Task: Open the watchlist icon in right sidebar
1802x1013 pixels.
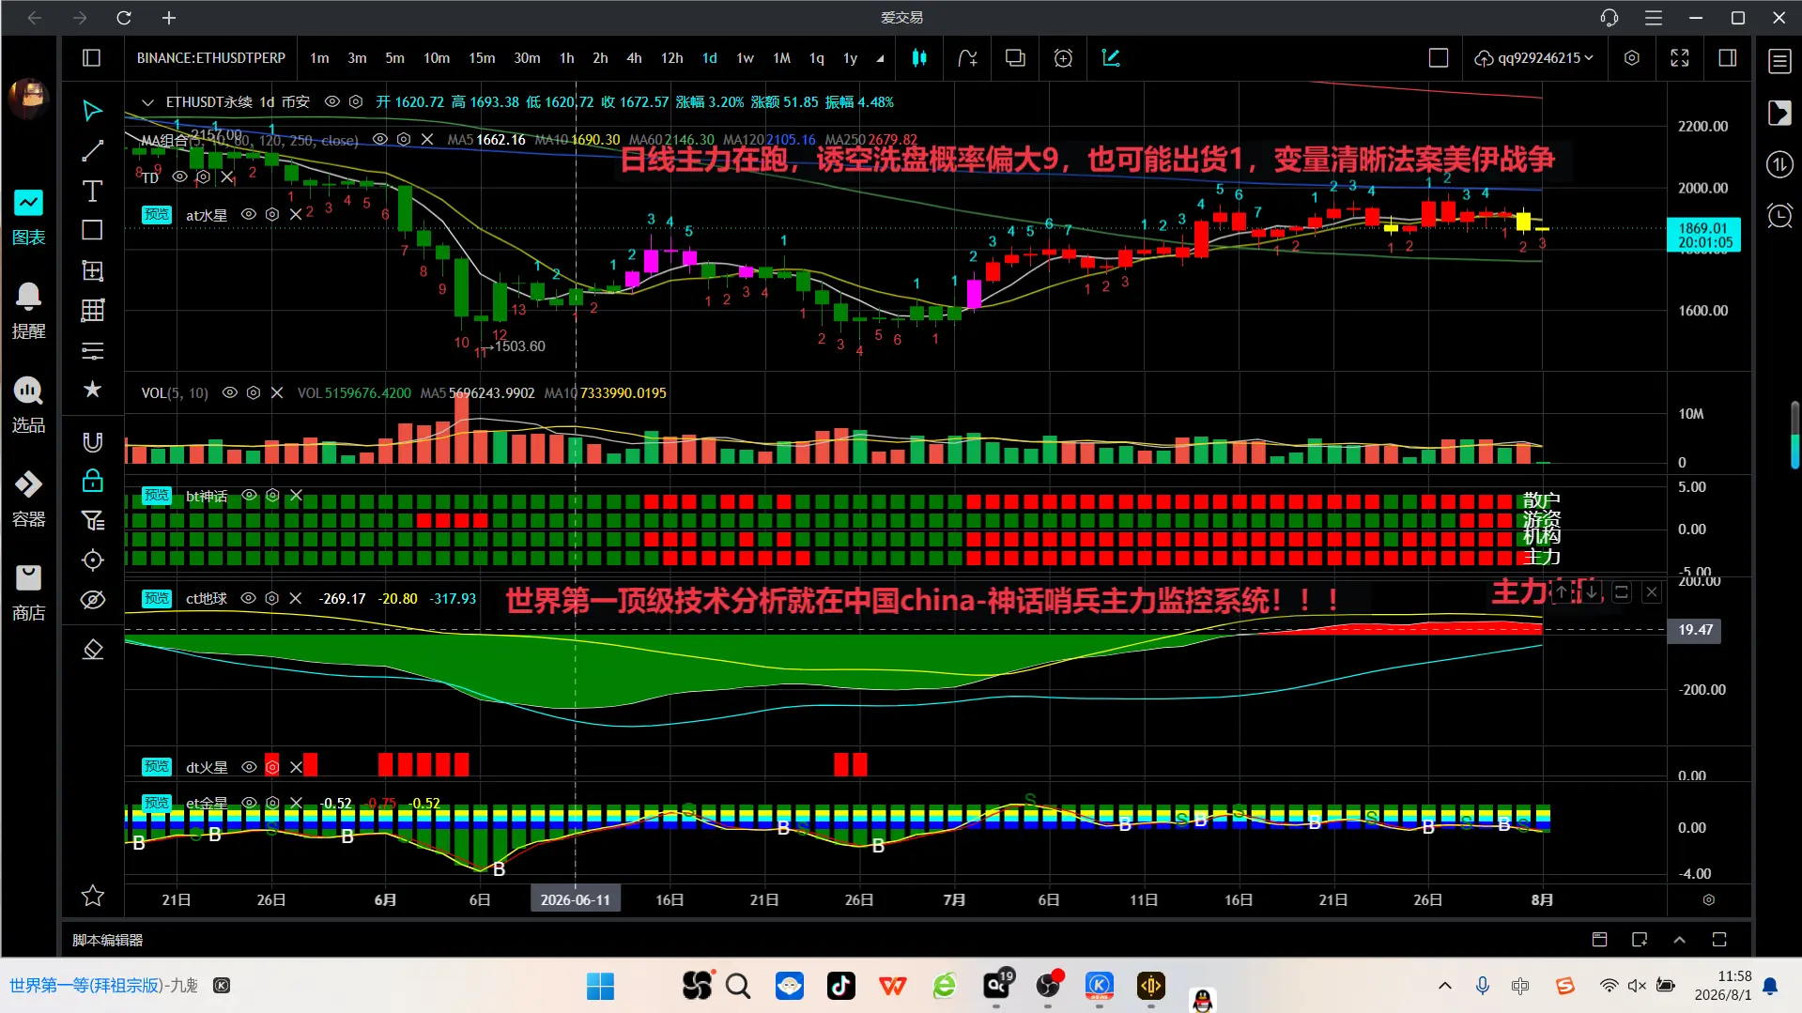Action: (x=1779, y=62)
